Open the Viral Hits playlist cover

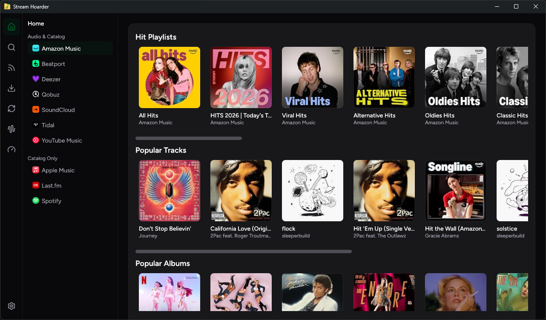(x=313, y=77)
